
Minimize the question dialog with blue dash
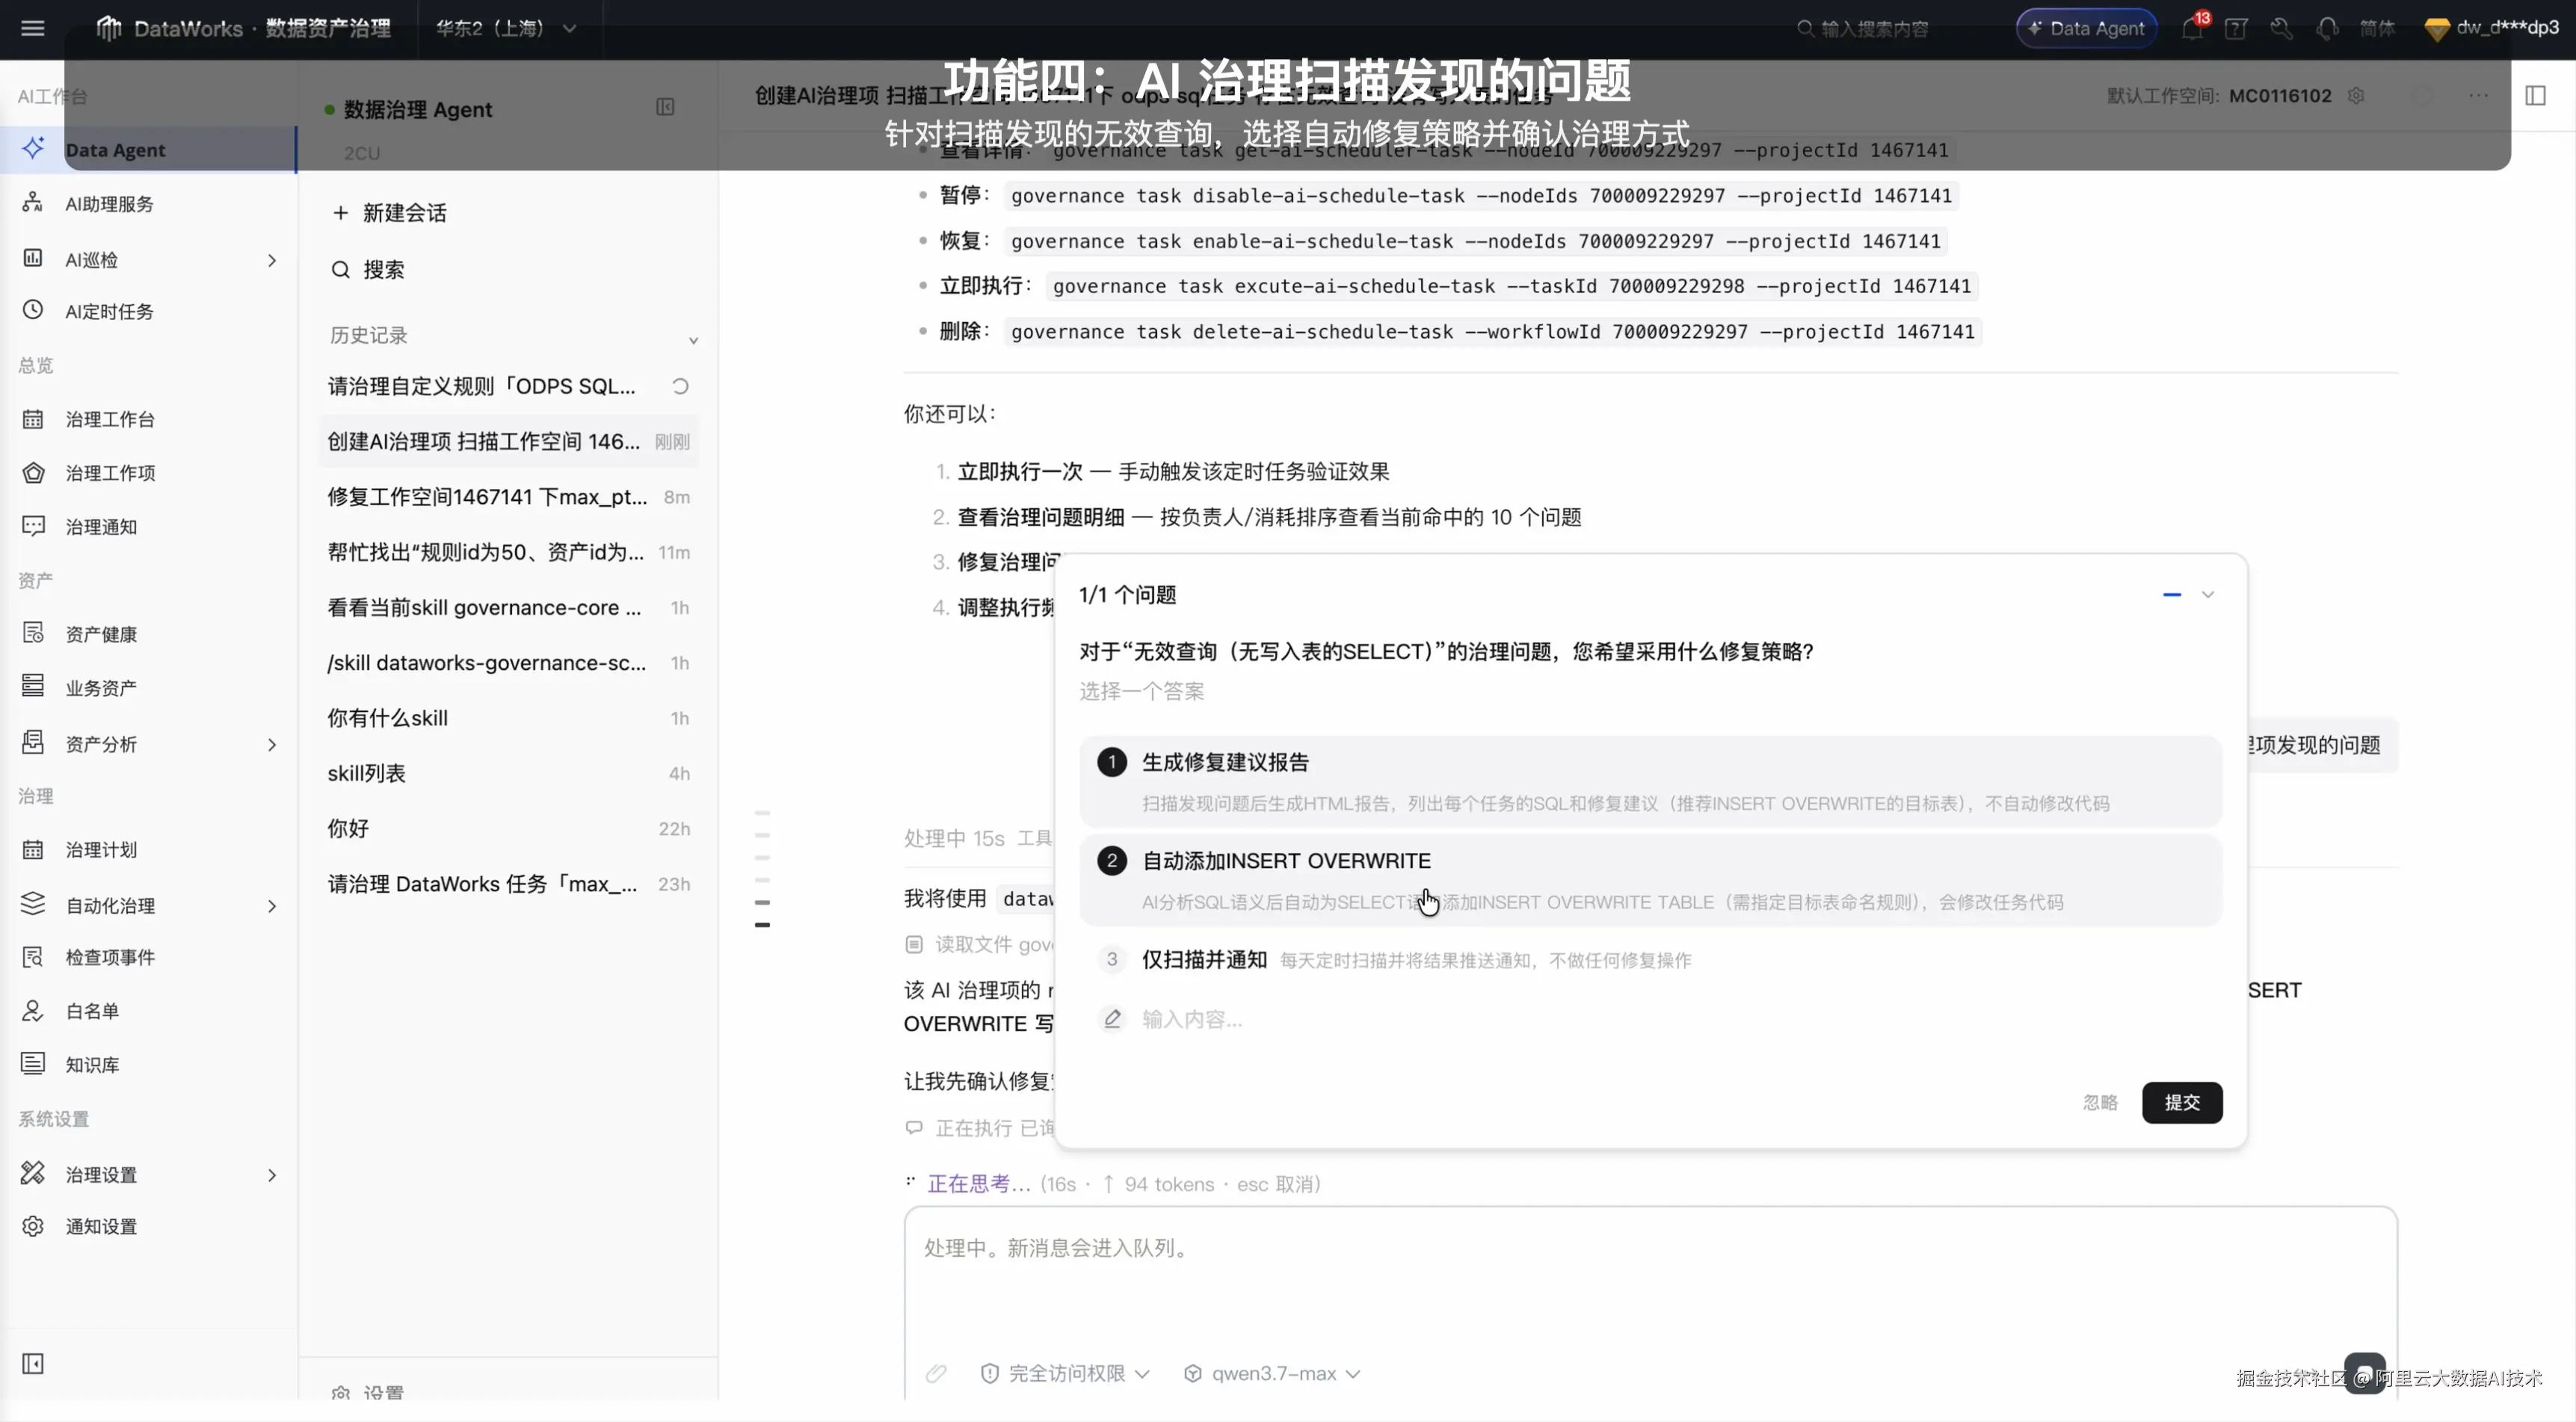[x=2172, y=595]
